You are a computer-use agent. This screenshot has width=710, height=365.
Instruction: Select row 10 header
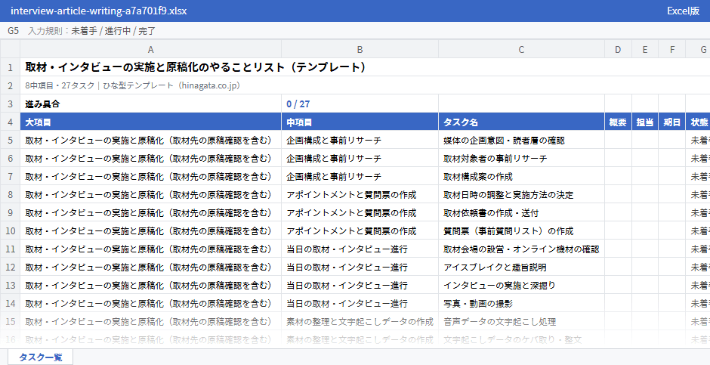point(10,230)
